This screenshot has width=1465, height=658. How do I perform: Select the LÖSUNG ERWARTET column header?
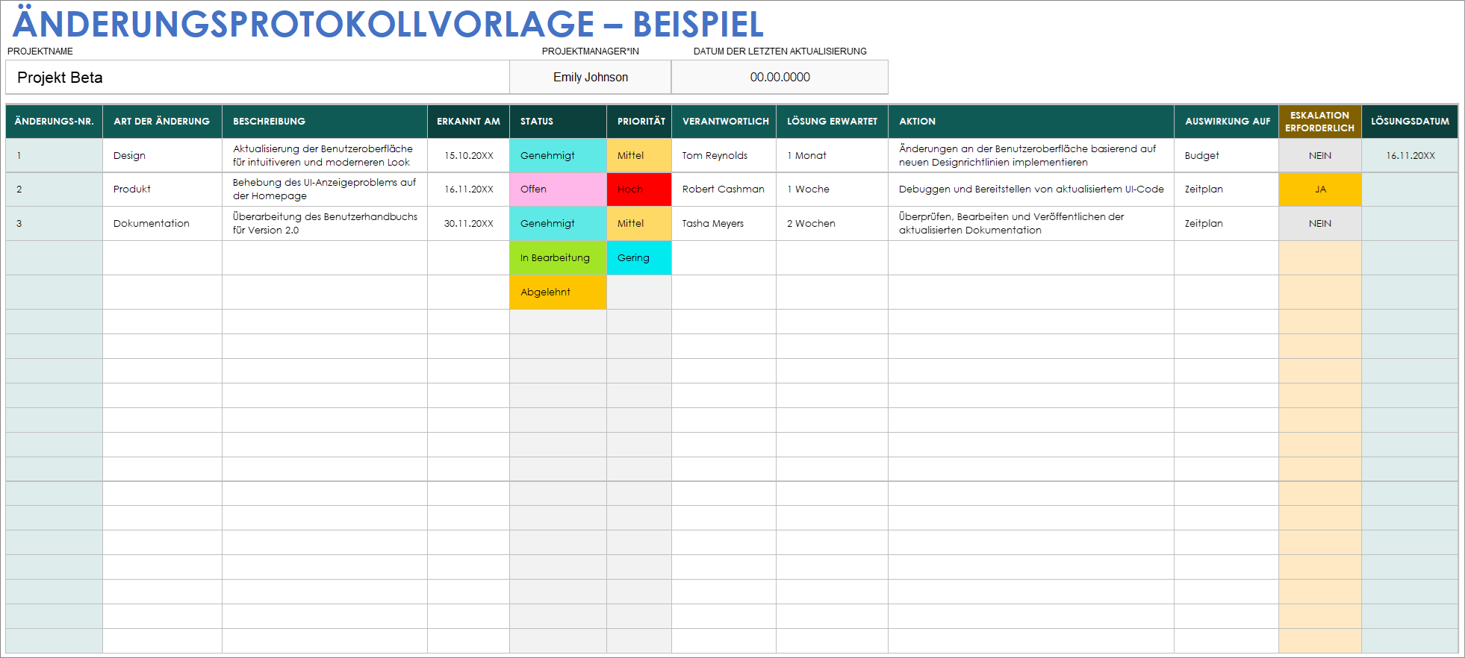tap(833, 122)
